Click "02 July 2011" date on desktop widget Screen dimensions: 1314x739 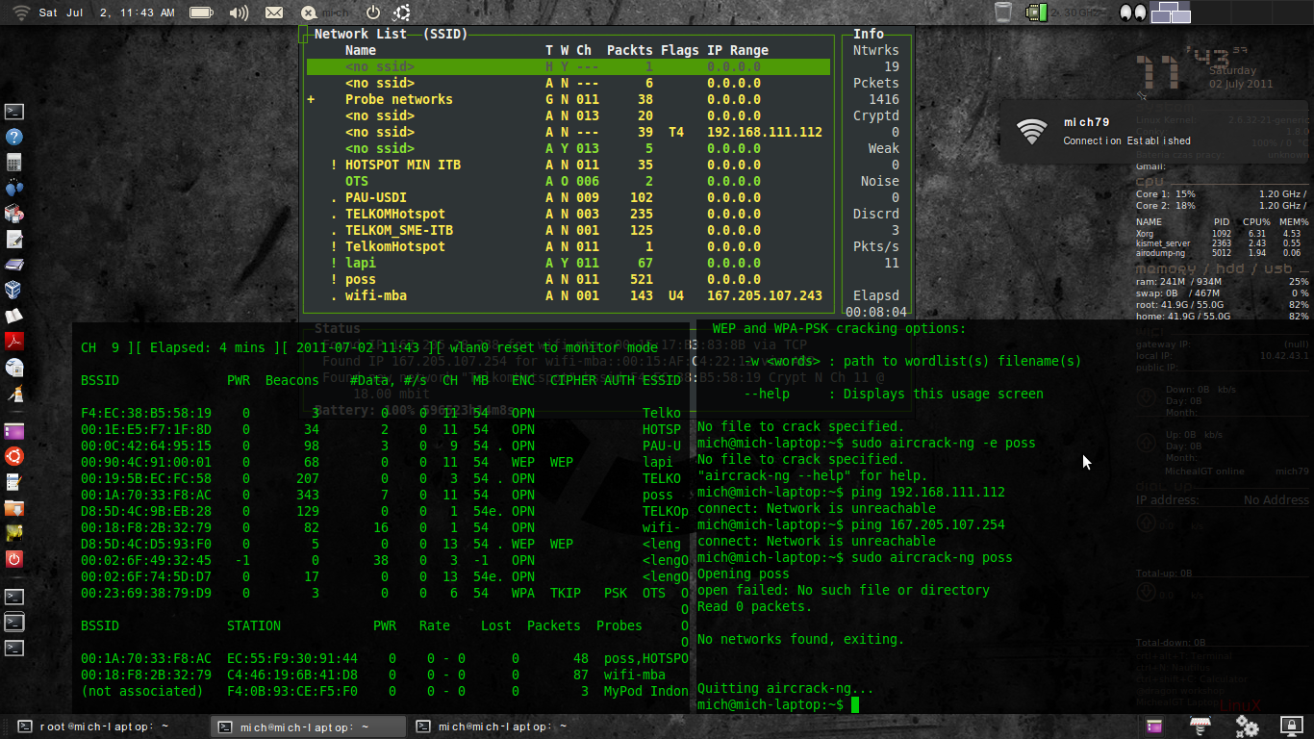1241,84
